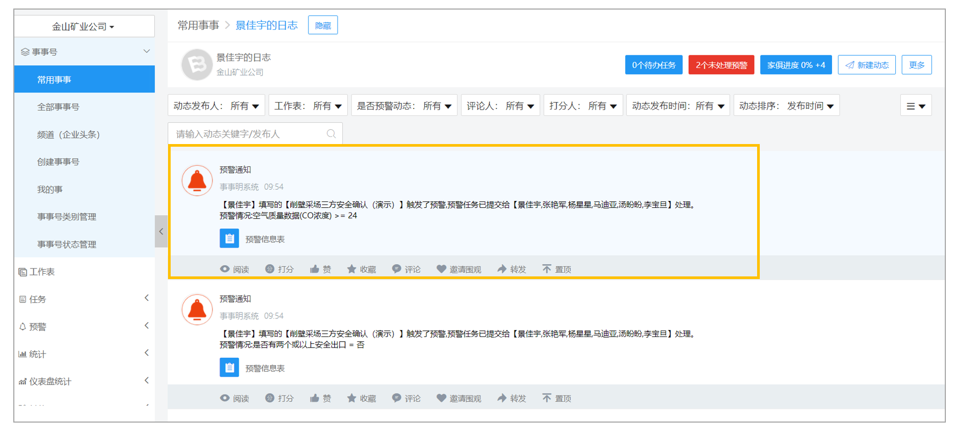Click the 新建动态 button
Viewport: 965px width, 438px height.
[x=867, y=65]
